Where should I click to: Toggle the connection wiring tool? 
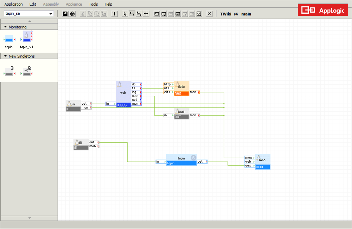(x=132, y=14)
